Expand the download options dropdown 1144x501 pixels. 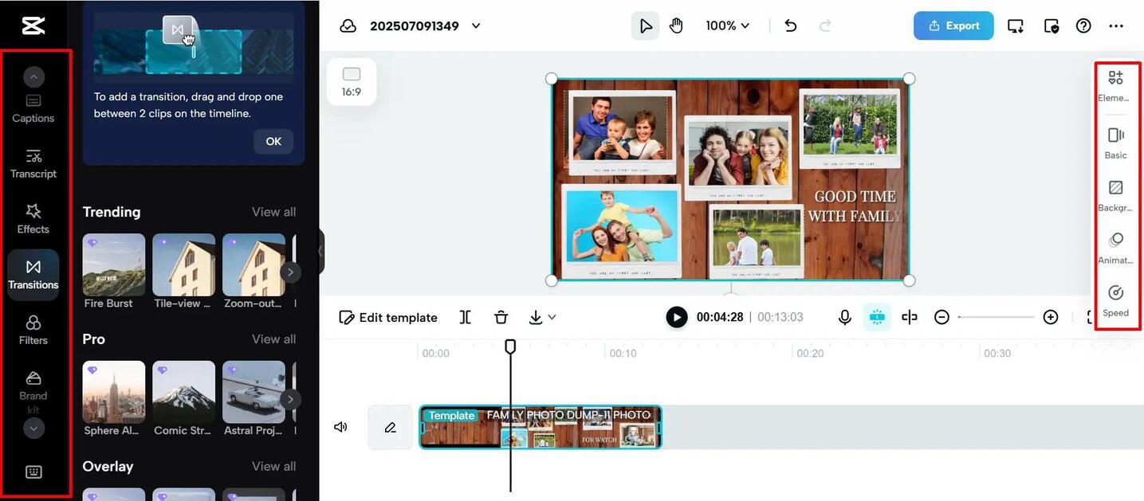click(552, 316)
